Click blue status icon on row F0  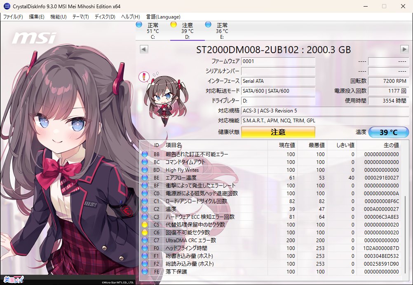(145, 248)
